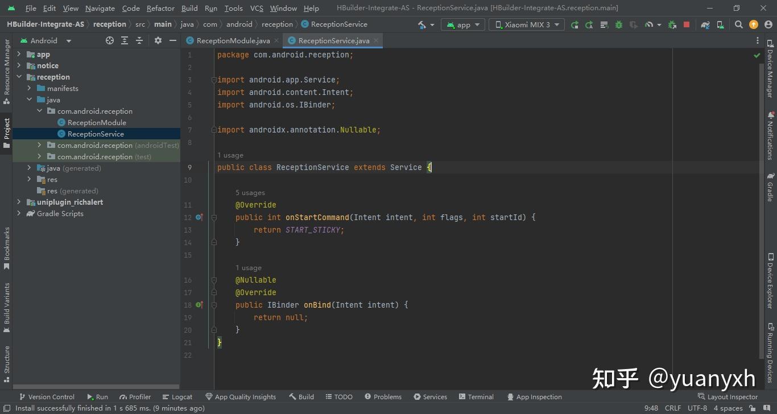This screenshot has height=414, width=777.
Task: Open the app run configuration dropdown
Action: [463, 24]
